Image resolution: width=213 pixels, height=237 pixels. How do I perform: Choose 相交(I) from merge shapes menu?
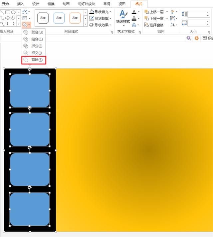tap(34, 53)
